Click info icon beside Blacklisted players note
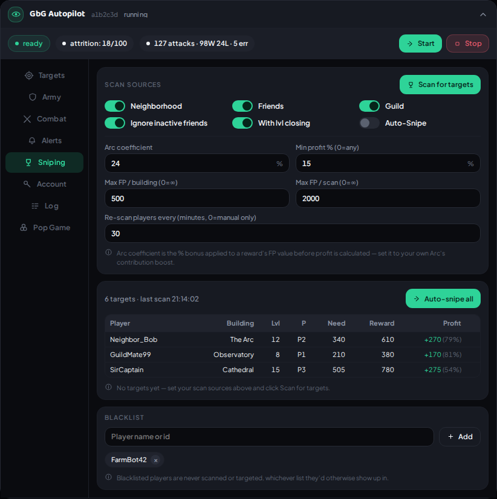This screenshot has width=497, height=499. pyautogui.click(x=109, y=477)
